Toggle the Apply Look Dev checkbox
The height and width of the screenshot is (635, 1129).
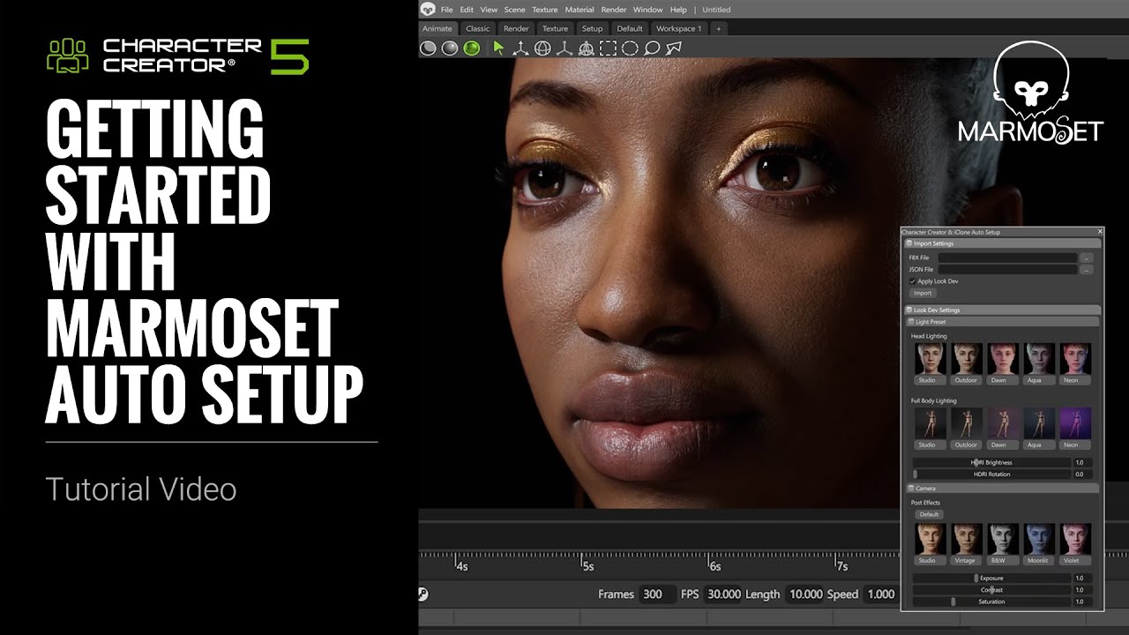[x=912, y=281]
